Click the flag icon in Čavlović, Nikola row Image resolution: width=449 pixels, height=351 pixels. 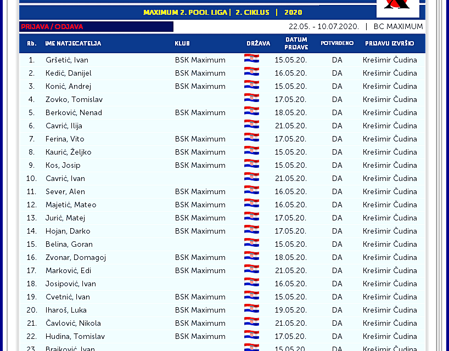(251, 321)
